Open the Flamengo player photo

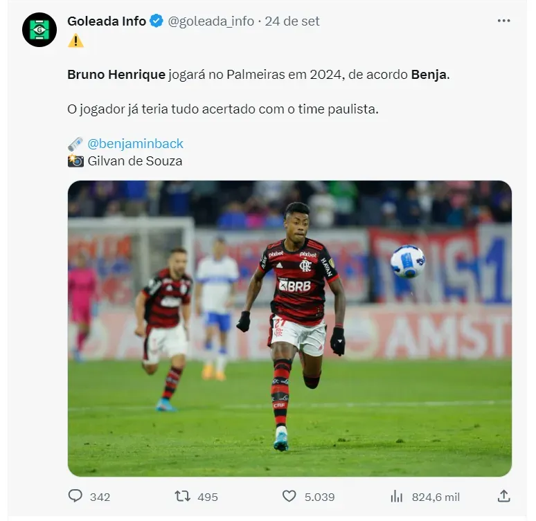click(289, 329)
